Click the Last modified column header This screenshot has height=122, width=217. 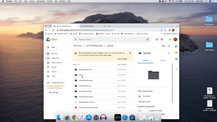pos(122,65)
